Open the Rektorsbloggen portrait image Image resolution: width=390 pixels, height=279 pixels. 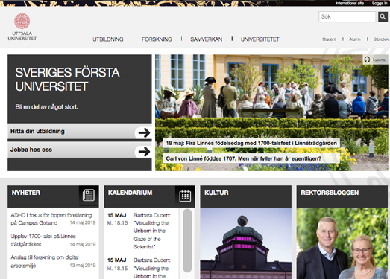point(342,243)
